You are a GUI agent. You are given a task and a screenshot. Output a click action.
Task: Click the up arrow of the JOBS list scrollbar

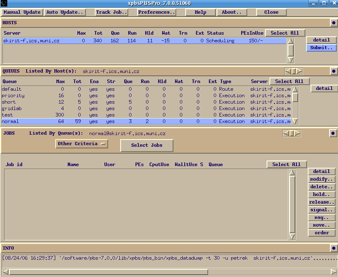click(x=292, y=173)
